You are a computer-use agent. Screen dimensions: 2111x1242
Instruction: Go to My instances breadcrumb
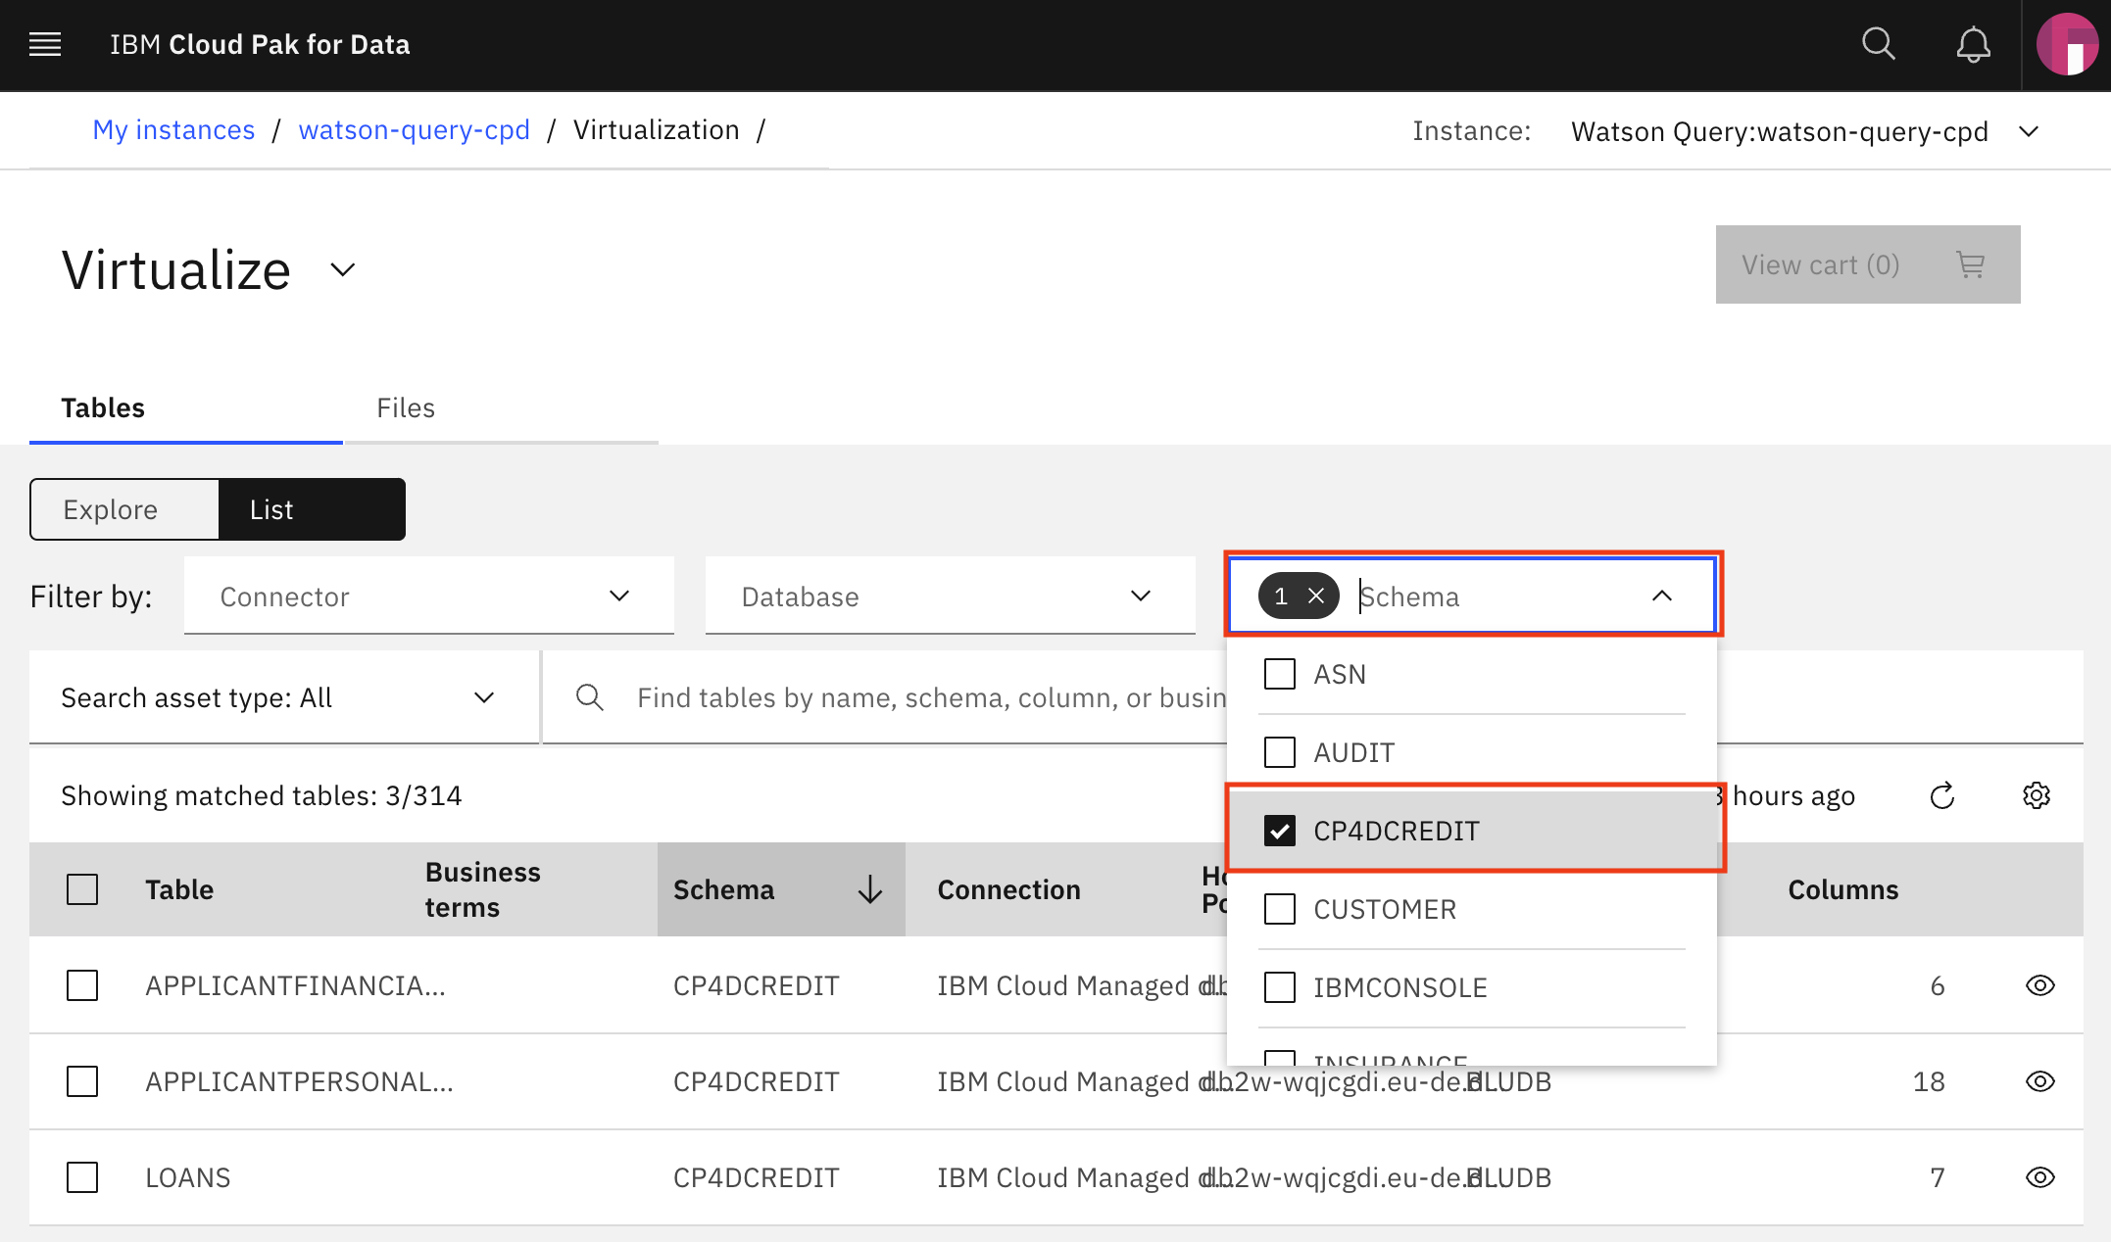[173, 130]
